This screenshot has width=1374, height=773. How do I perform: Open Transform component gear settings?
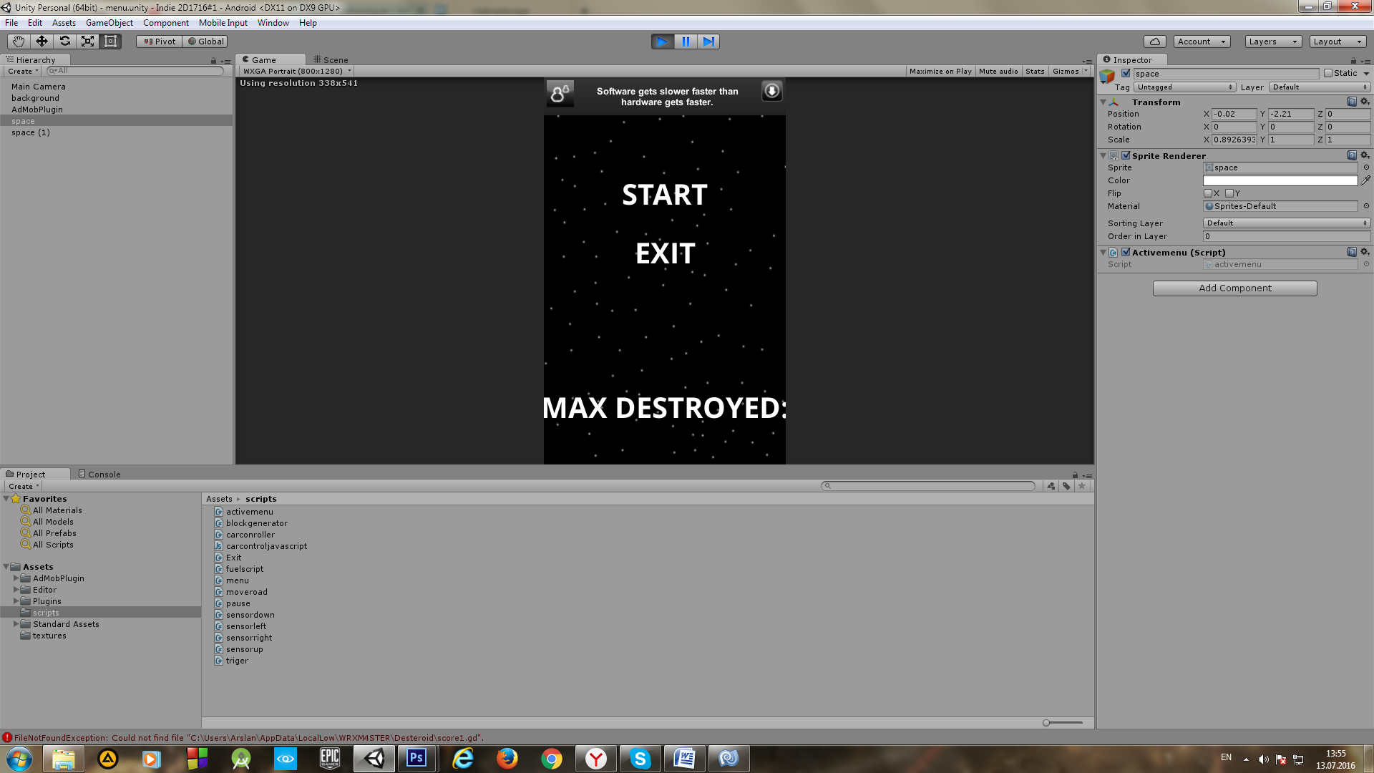tap(1365, 102)
